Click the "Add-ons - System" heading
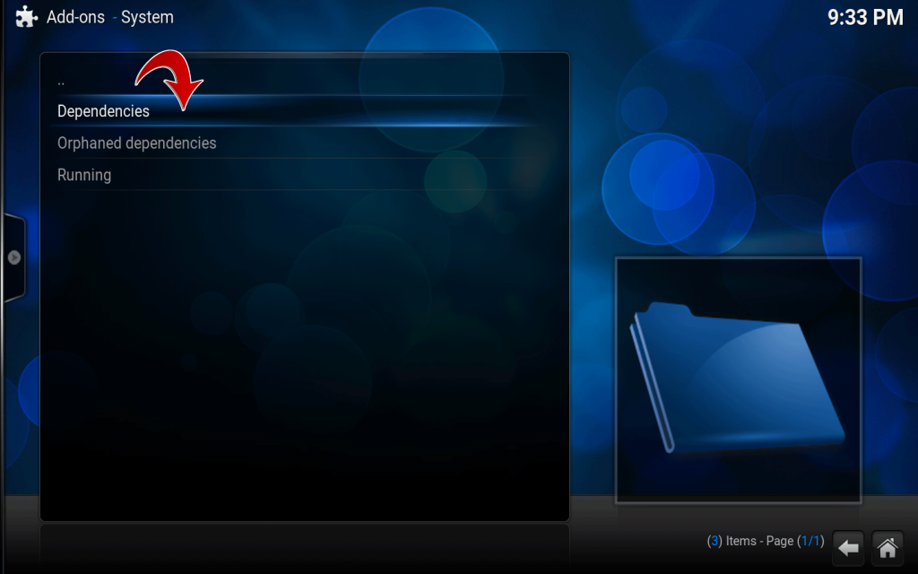The height and width of the screenshot is (574, 918). click(110, 17)
